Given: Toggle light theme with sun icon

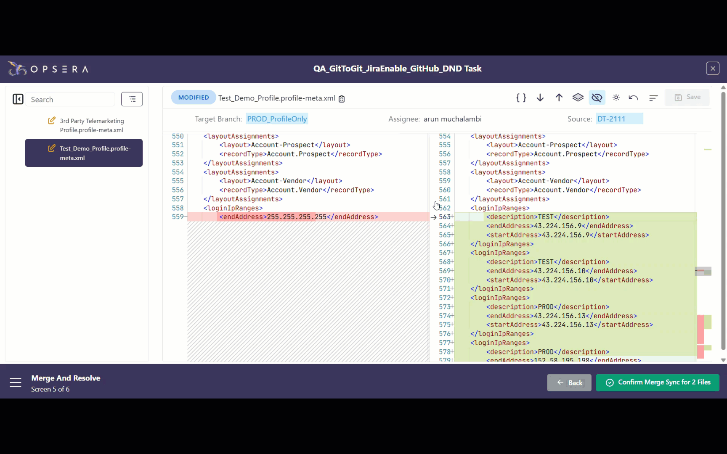Looking at the screenshot, I should click(616, 98).
